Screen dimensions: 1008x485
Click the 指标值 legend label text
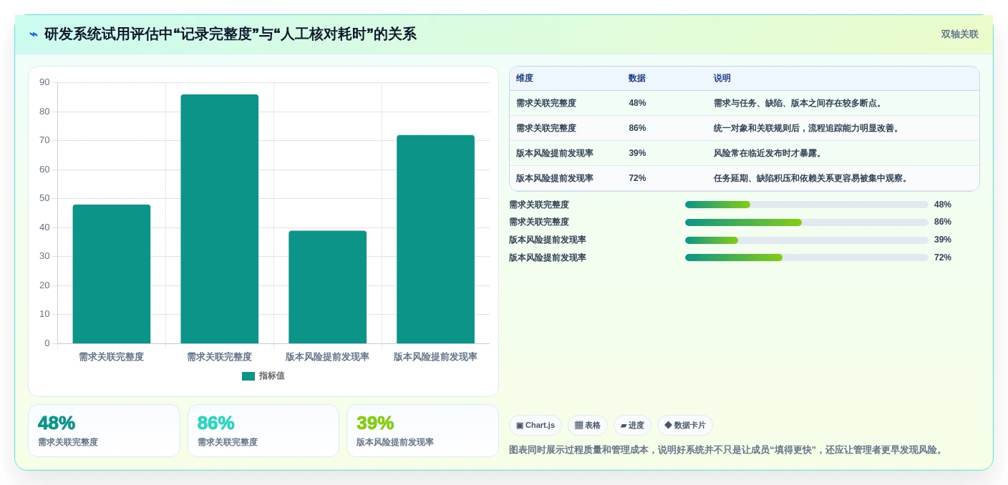[x=272, y=376]
